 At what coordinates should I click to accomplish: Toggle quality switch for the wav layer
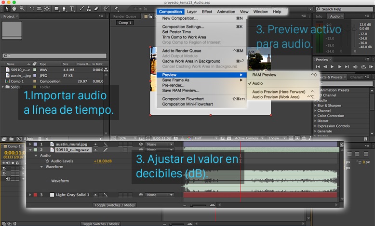click(x=106, y=150)
